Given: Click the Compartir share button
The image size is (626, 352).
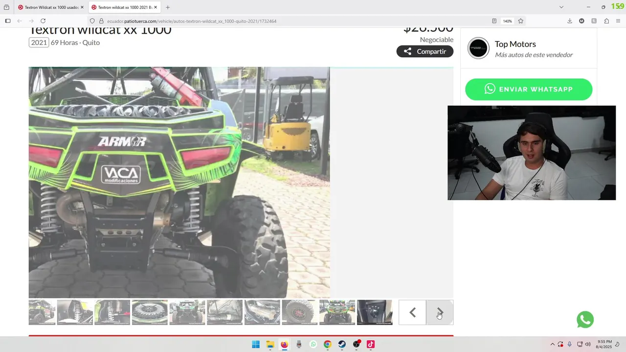Looking at the screenshot, I should pos(425,51).
